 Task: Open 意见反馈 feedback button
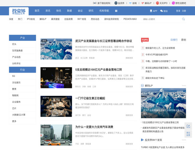pyautogui.click(x=188, y=134)
